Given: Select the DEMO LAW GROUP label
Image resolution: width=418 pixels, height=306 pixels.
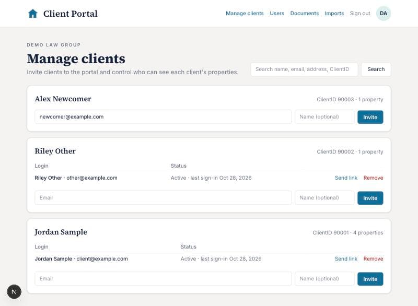Looking at the screenshot, I should (x=54, y=45).
